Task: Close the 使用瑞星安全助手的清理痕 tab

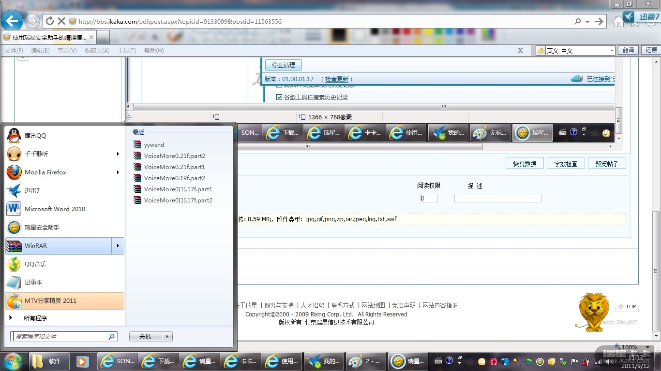Action: point(91,37)
